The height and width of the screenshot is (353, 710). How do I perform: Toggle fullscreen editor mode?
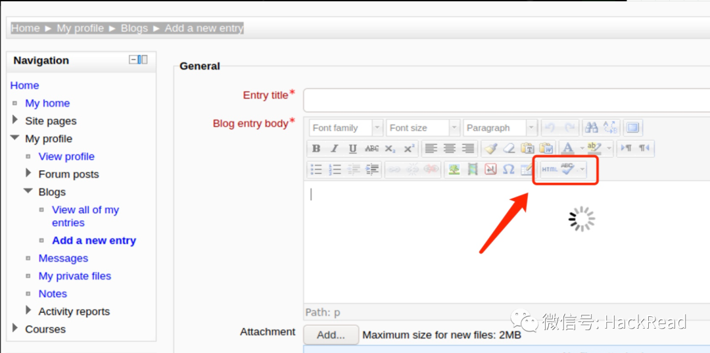click(x=632, y=128)
